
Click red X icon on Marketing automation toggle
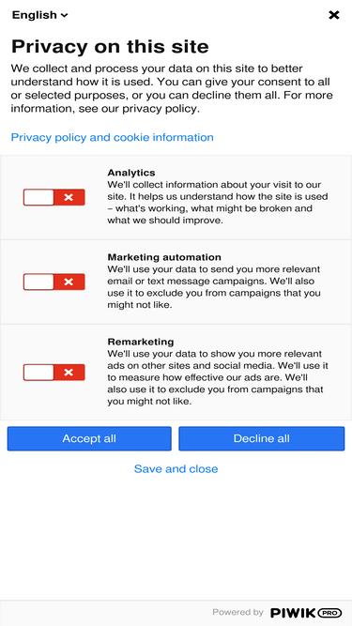pyautogui.click(x=69, y=282)
